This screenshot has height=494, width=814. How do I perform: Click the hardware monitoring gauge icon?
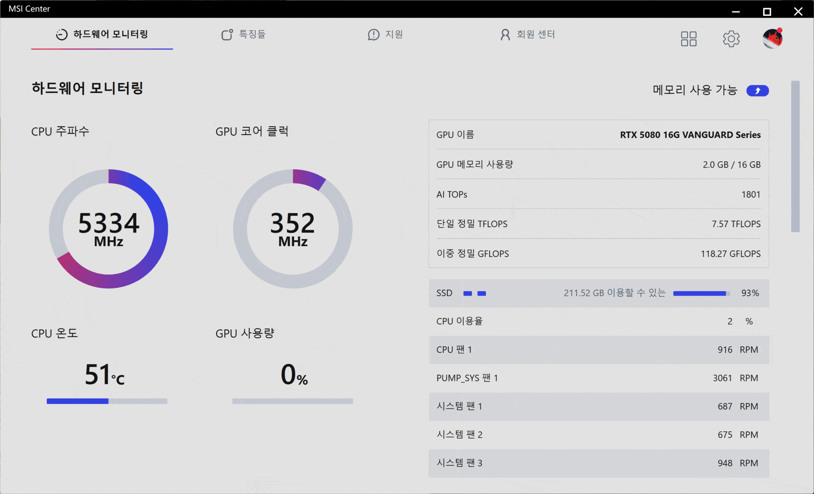pyautogui.click(x=61, y=34)
